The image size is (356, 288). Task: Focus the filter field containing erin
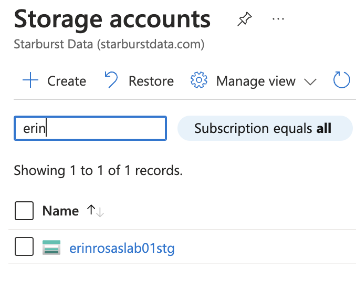click(x=90, y=128)
